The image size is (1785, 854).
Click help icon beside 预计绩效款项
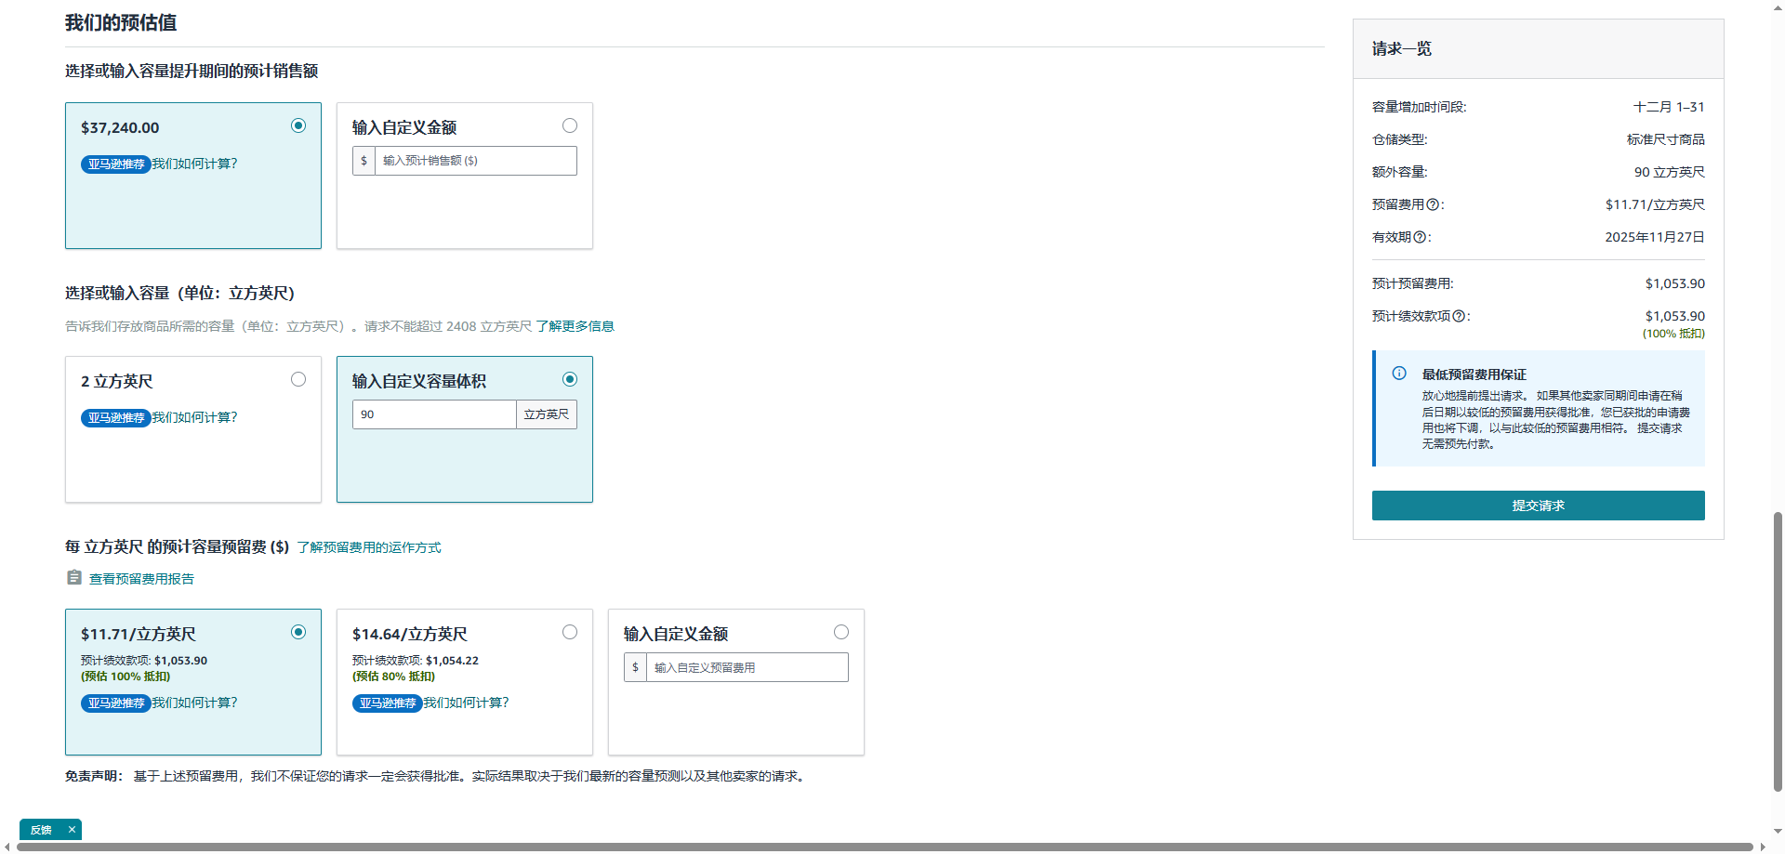[1459, 316]
